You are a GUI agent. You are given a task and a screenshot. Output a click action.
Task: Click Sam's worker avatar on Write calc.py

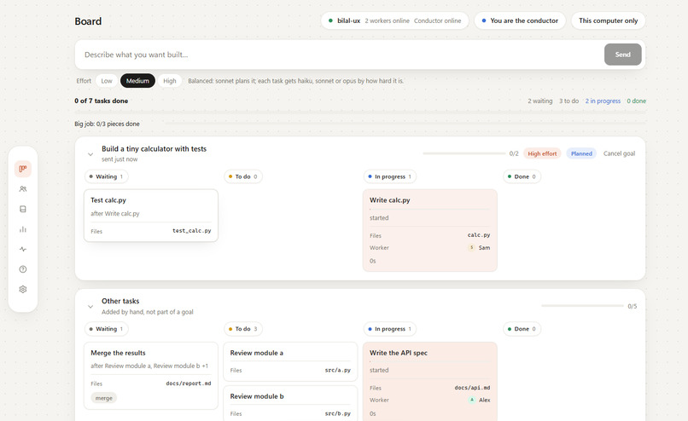point(472,247)
